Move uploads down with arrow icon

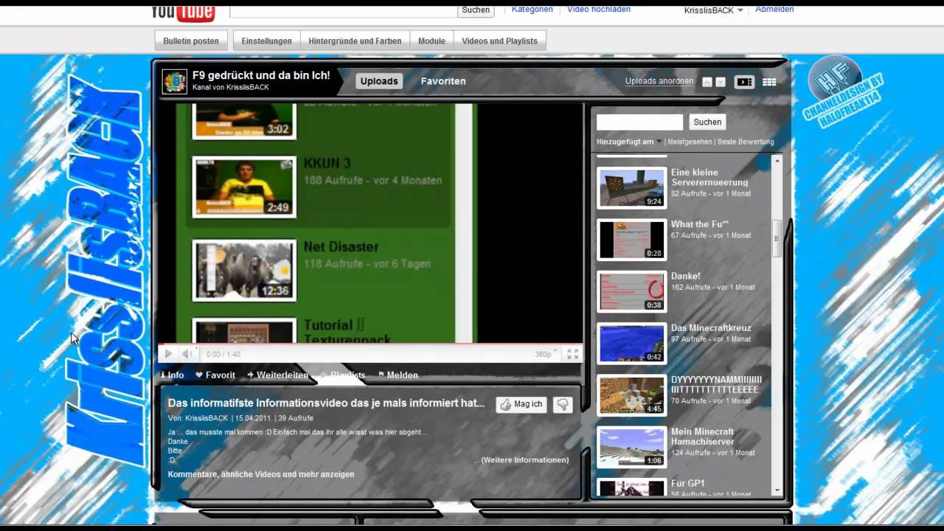[x=721, y=82]
